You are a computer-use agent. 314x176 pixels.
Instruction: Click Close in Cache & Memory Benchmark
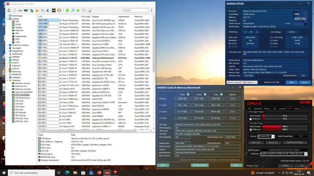236,165
